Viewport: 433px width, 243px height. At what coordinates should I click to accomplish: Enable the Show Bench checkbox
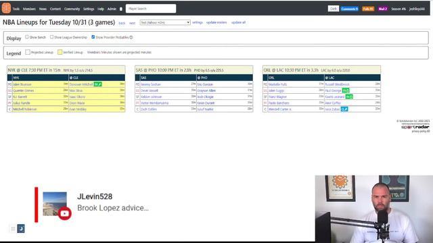point(27,37)
